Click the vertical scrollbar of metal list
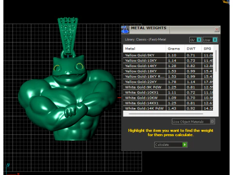 pos(216,61)
